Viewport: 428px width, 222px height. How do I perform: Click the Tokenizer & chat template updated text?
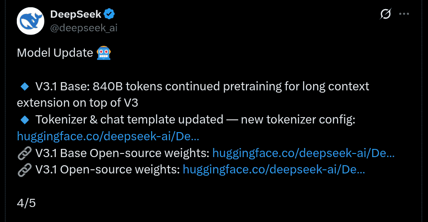coord(129,120)
